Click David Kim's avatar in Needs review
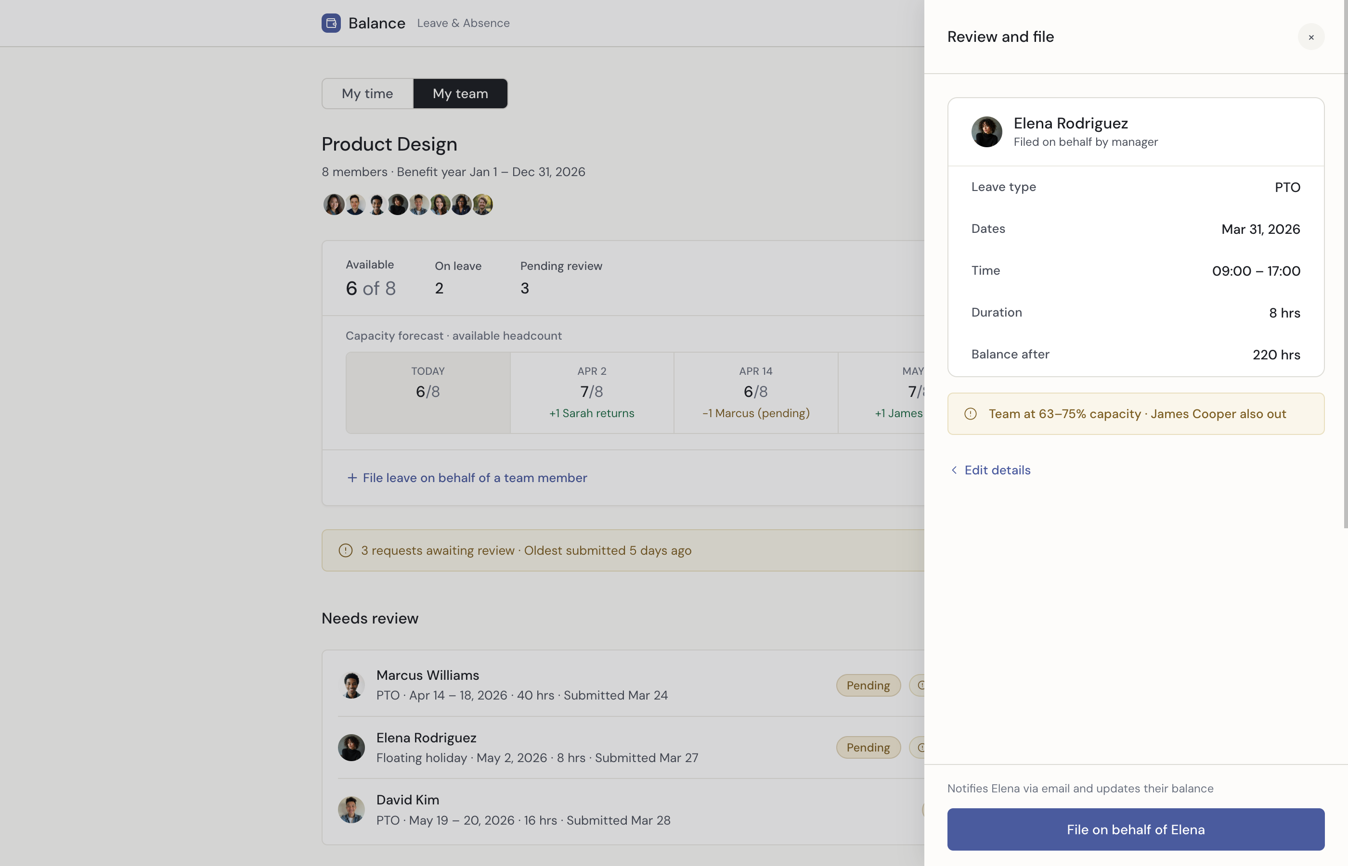The image size is (1348, 866). coord(351,809)
